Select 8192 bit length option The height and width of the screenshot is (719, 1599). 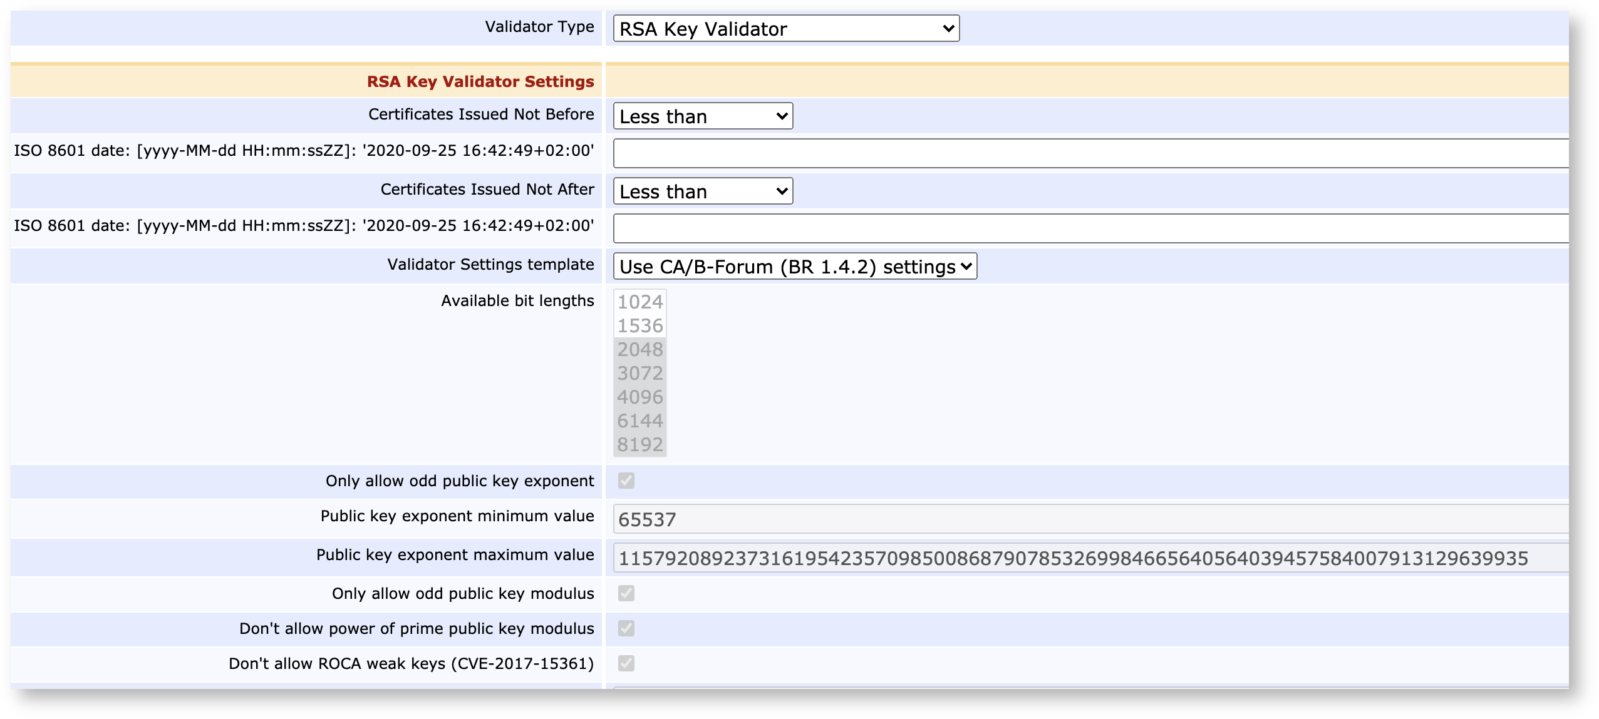click(x=639, y=446)
